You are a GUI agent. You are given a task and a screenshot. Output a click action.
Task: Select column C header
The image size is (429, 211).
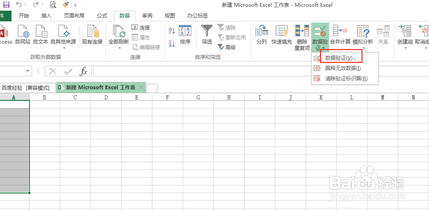[x=75, y=97]
